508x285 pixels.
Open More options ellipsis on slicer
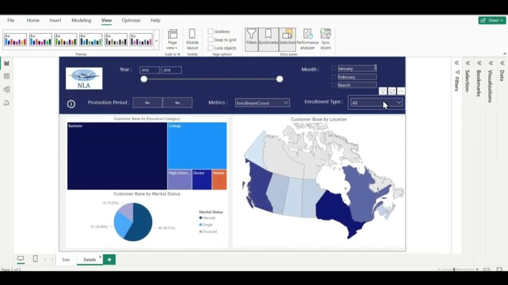pos(401,92)
